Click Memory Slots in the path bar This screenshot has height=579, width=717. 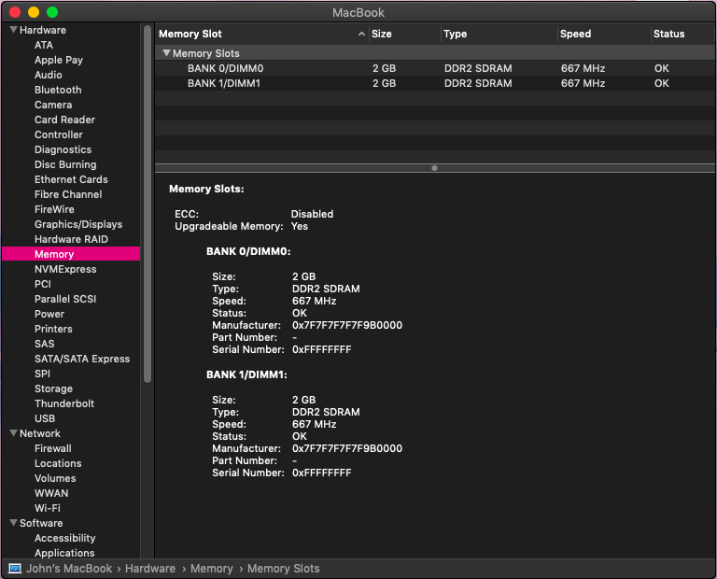[283, 569]
